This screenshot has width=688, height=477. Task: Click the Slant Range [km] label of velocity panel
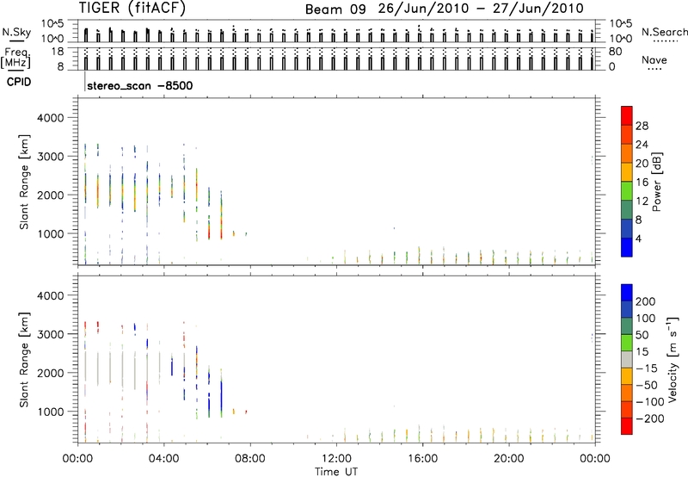click(24, 360)
